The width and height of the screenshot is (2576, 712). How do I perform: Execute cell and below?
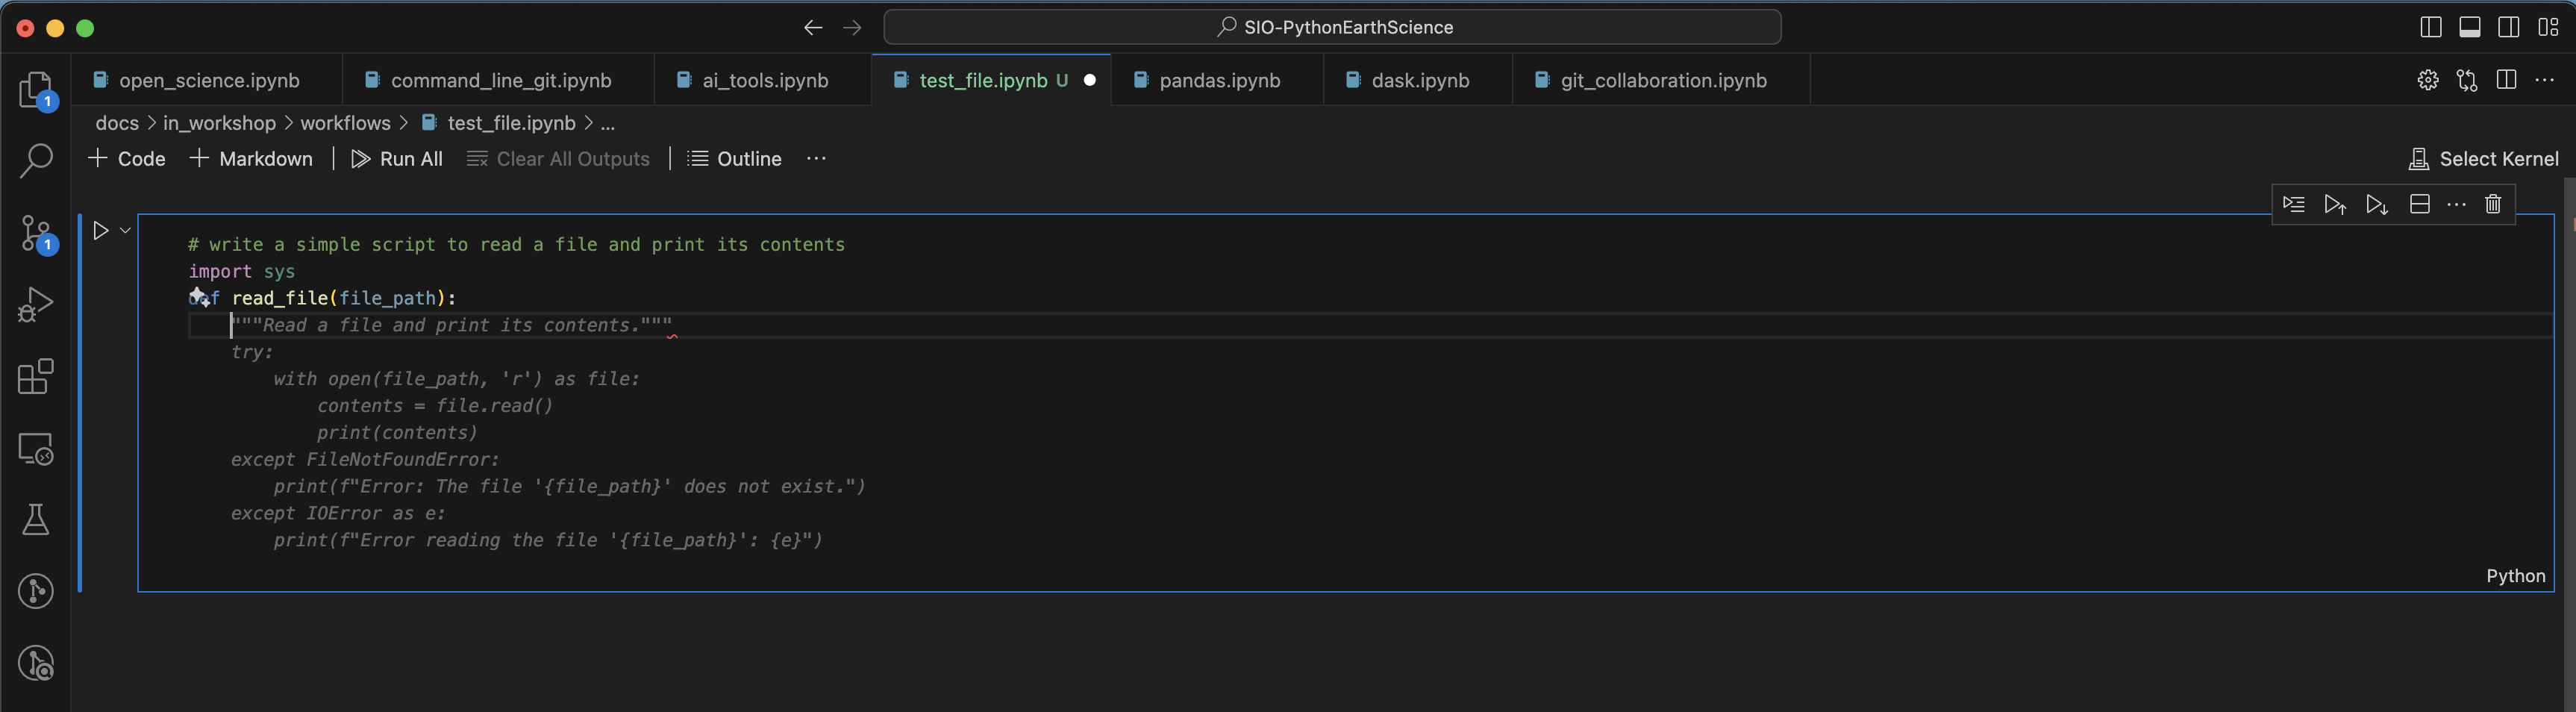tap(2377, 204)
